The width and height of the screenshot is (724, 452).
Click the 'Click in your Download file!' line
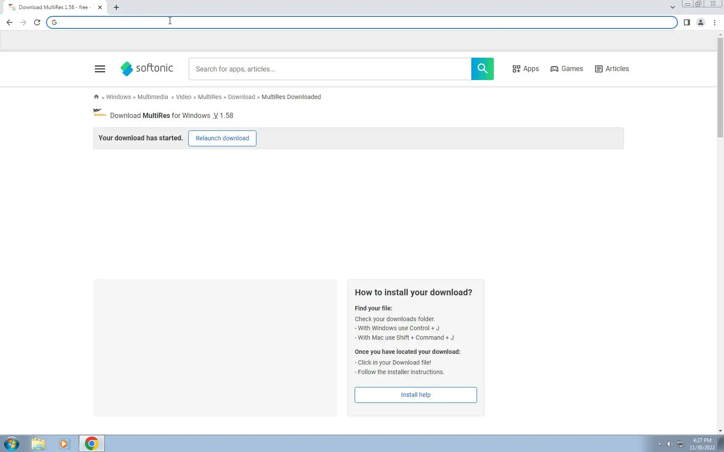coord(393,362)
